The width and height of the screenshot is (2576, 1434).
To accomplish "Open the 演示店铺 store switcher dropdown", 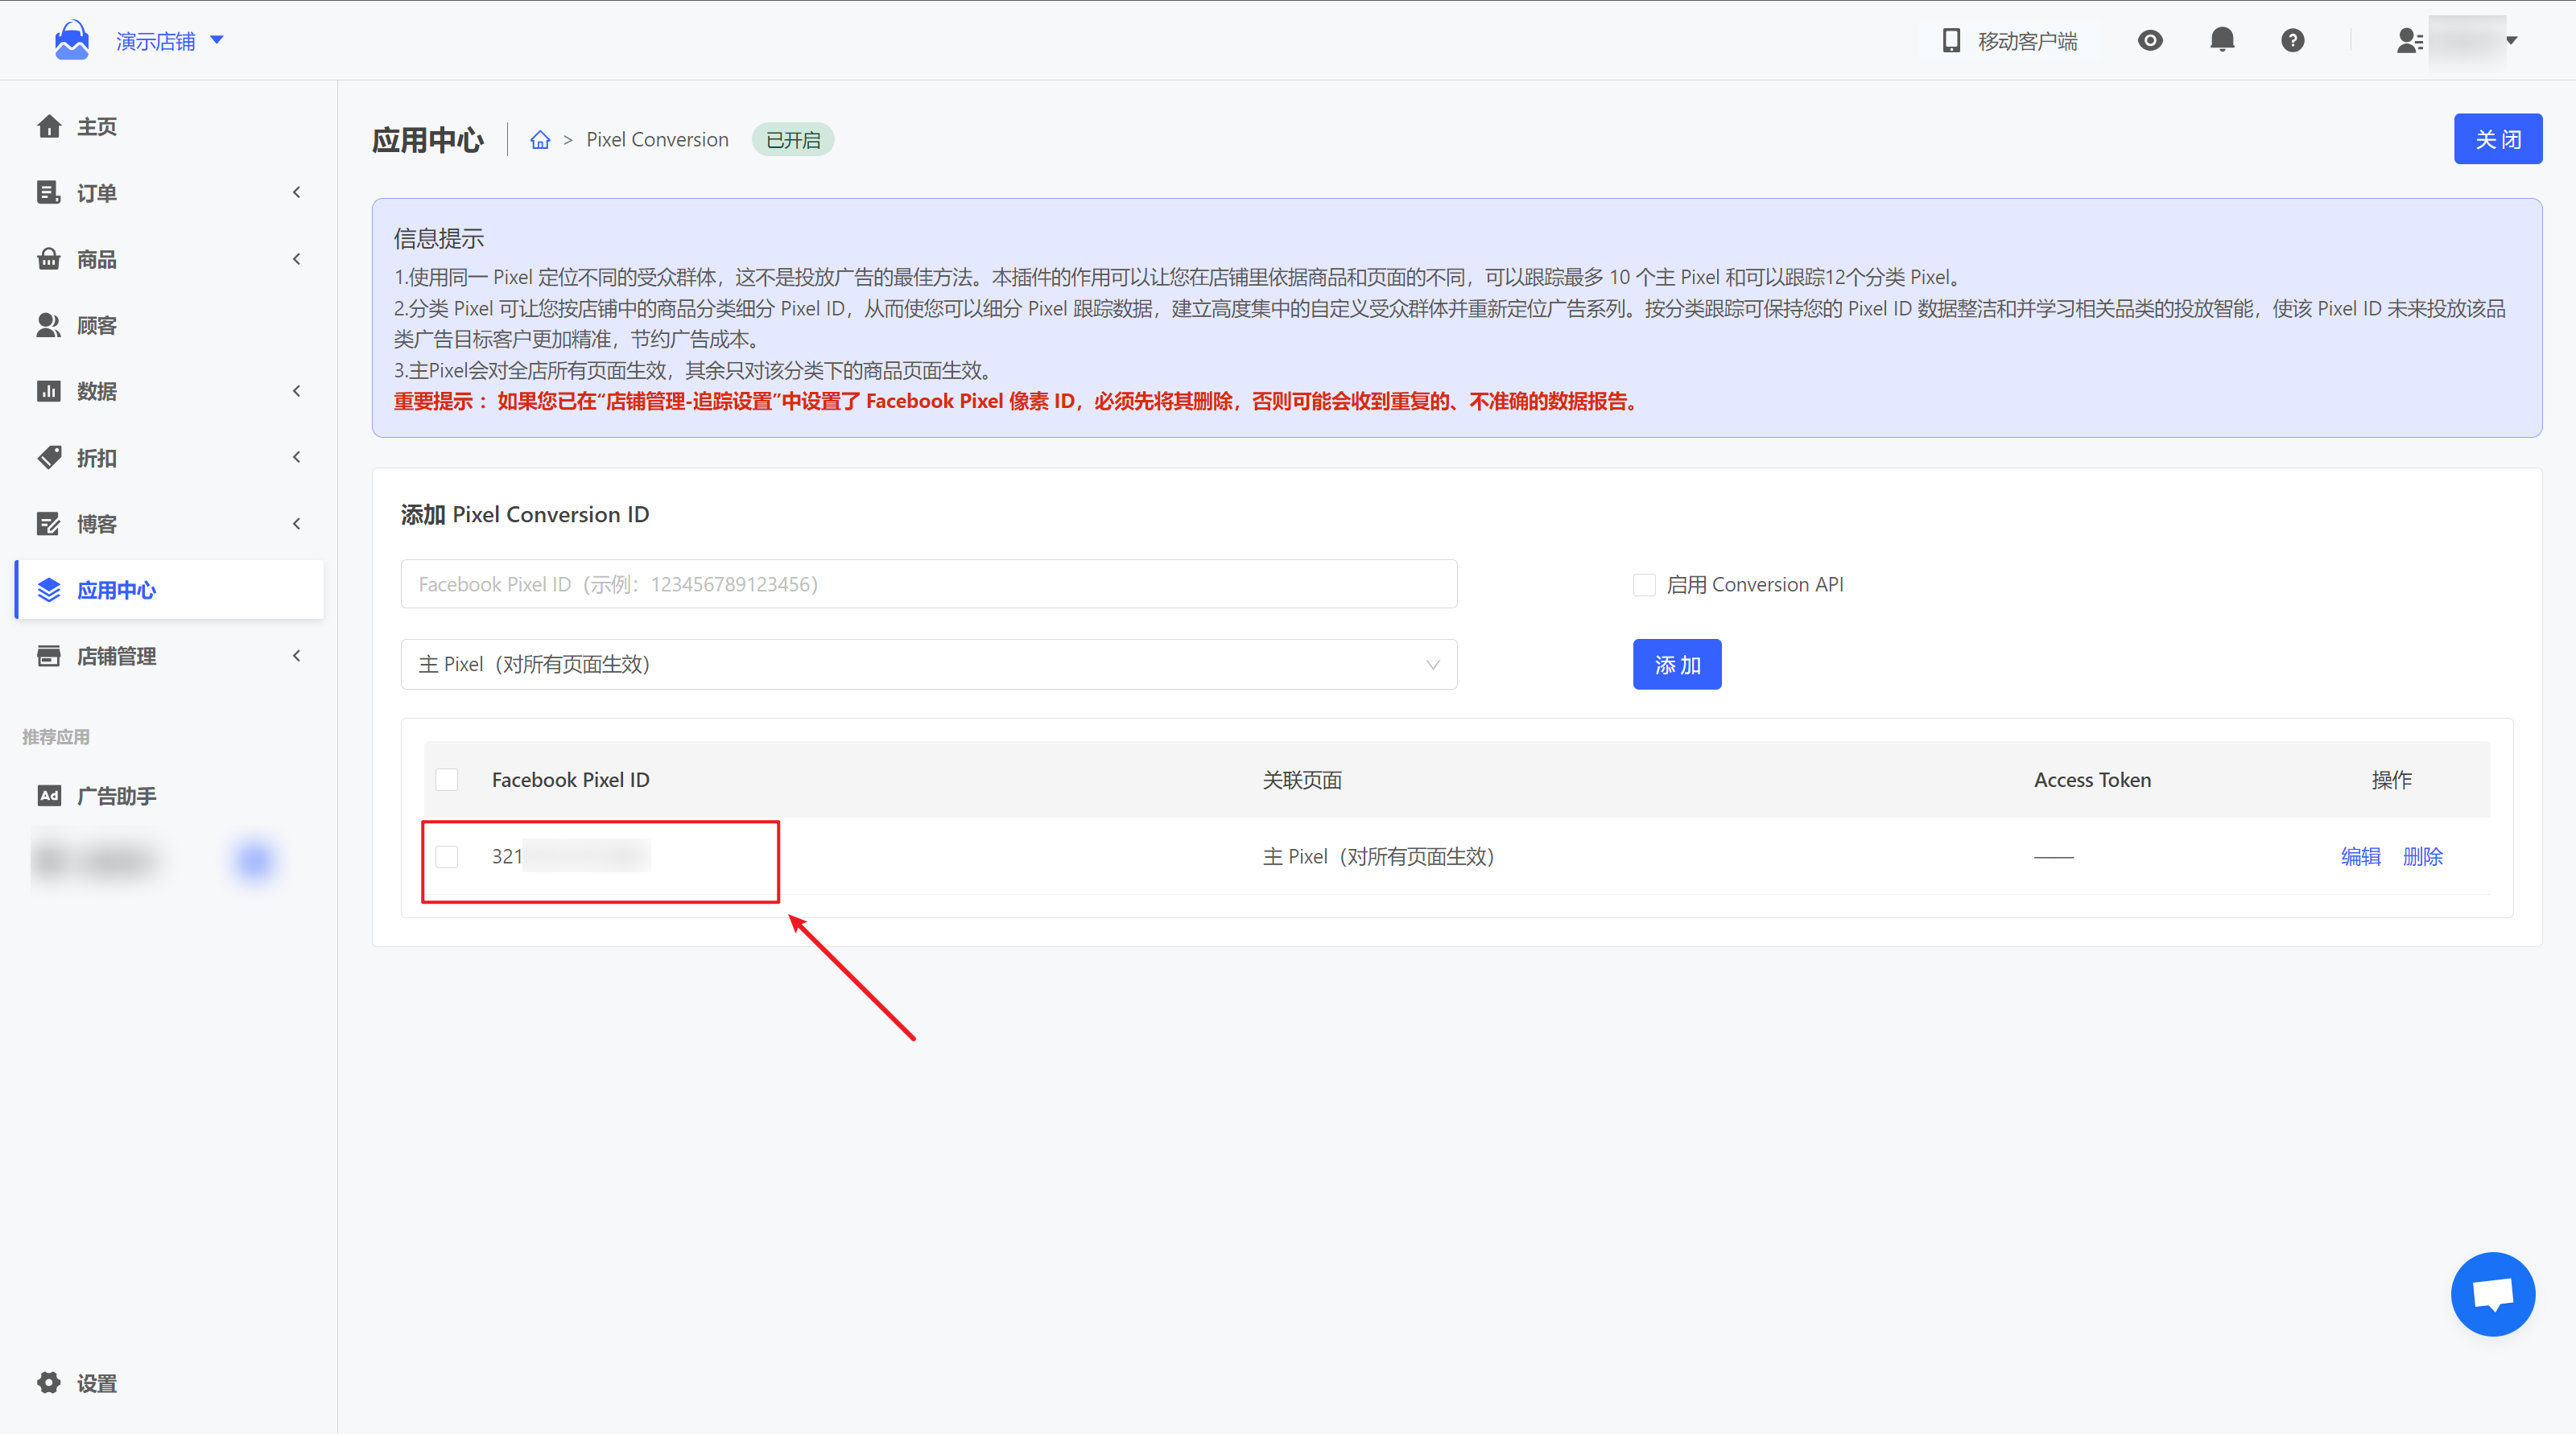I will (170, 41).
